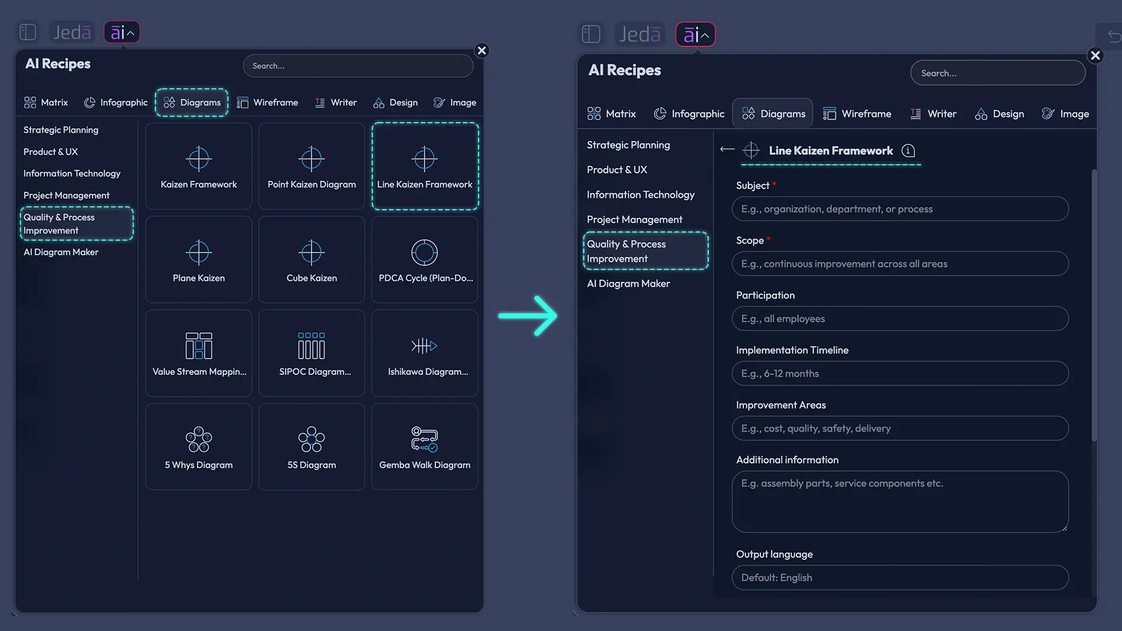1122x631 pixels.
Task: Switch to Writer tab in right panel
Action: (933, 113)
